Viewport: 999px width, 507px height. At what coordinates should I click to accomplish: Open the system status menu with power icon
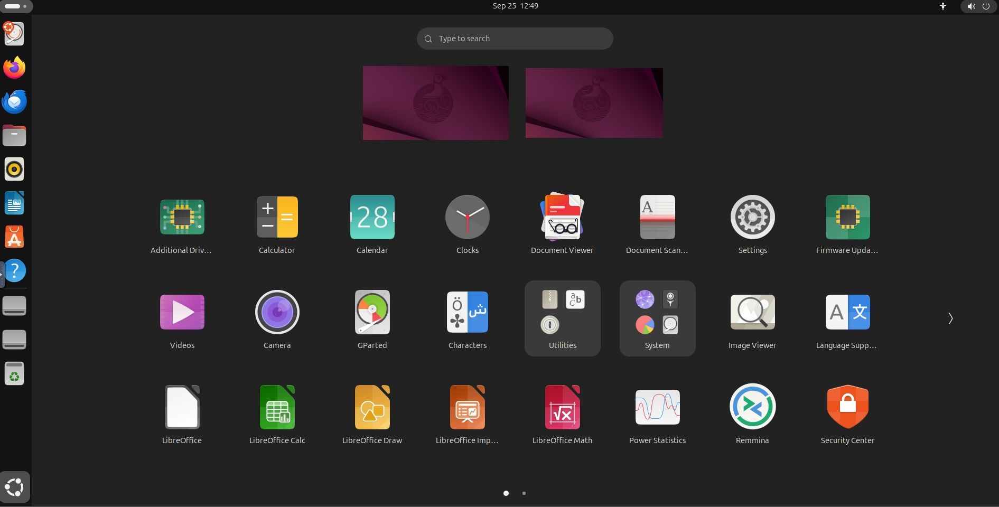(986, 6)
